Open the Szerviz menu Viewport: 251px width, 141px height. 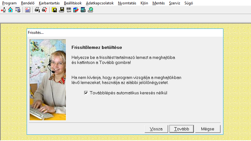point(174,3)
